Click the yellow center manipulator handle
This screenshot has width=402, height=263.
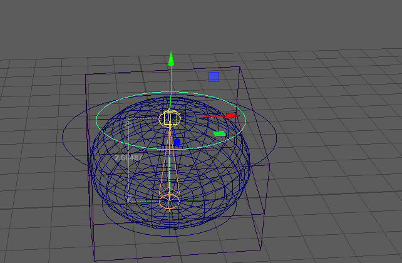(170, 118)
